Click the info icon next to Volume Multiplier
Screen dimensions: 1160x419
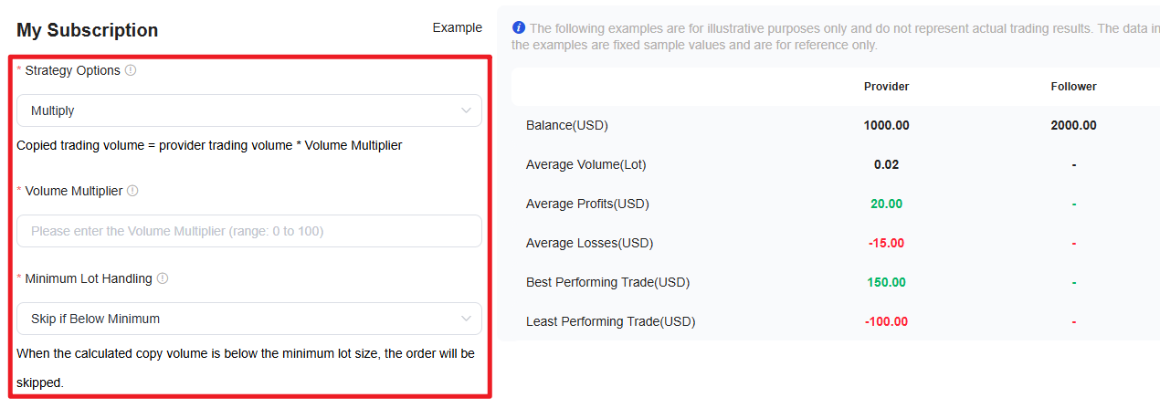coord(132,191)
